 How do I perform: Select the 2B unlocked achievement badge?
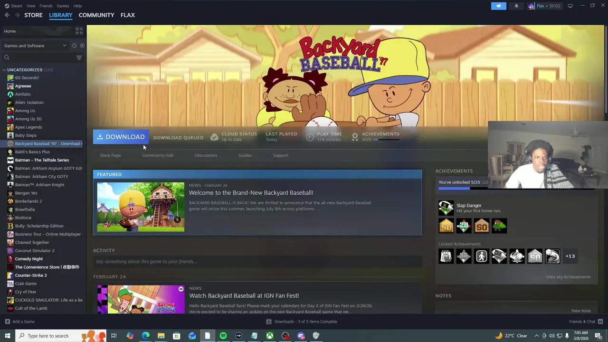pos(464,226)
